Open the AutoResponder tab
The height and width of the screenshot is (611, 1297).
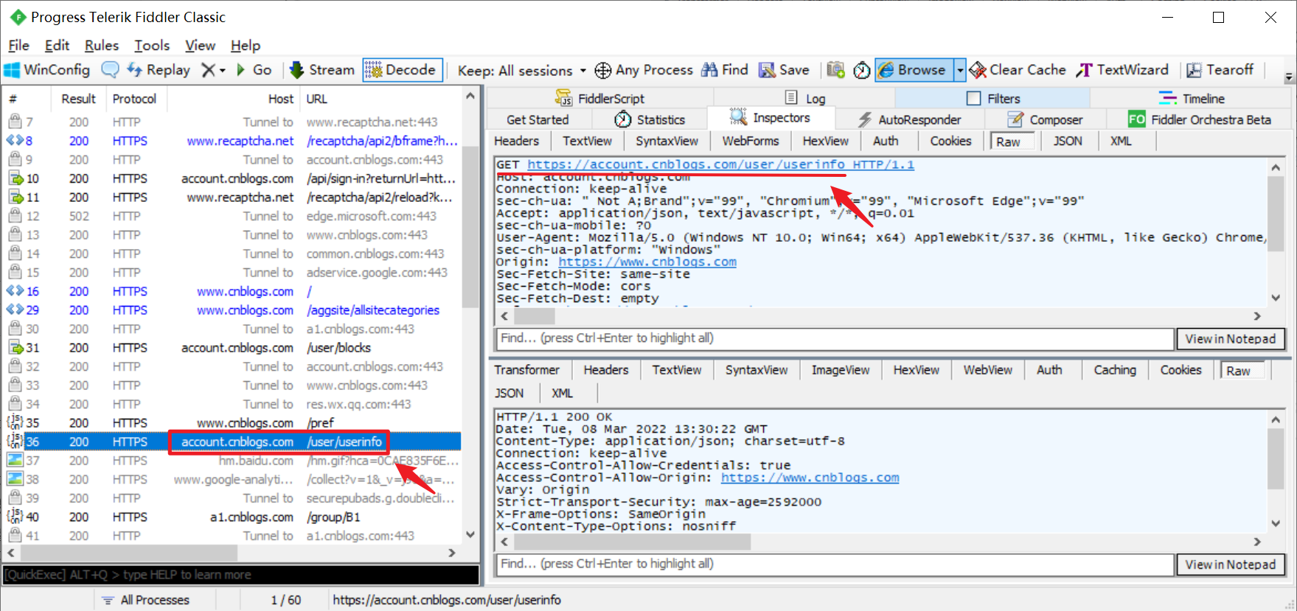909,119
